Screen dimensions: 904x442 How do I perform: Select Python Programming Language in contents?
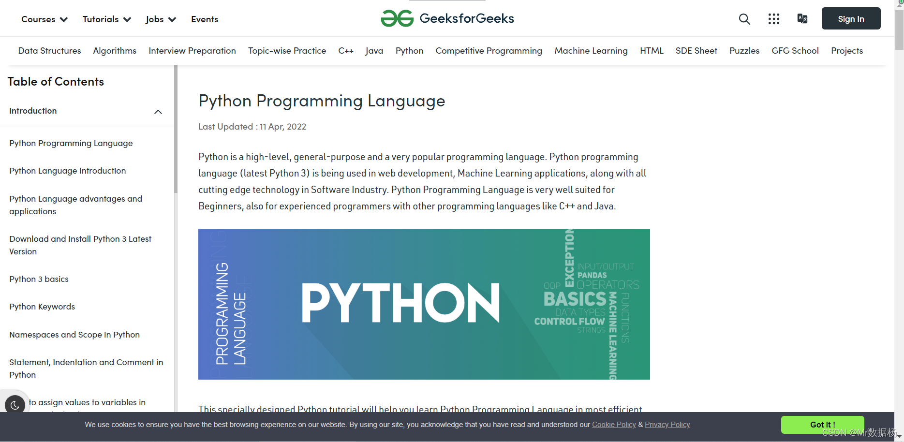click(x=71, y=143)
